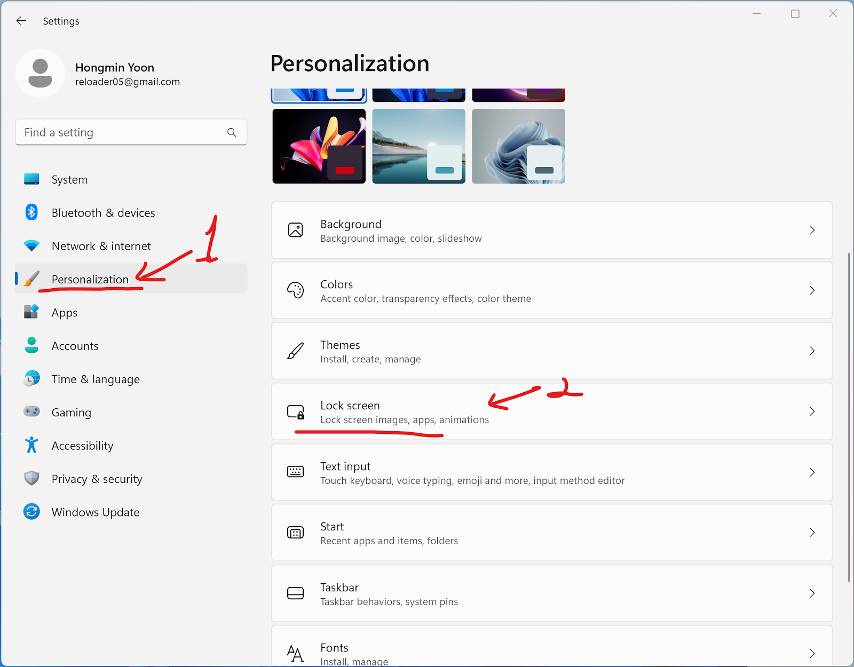Click the Apps icon in sidebar
This screenshot has width=854, height=667.
coord(31,312)
